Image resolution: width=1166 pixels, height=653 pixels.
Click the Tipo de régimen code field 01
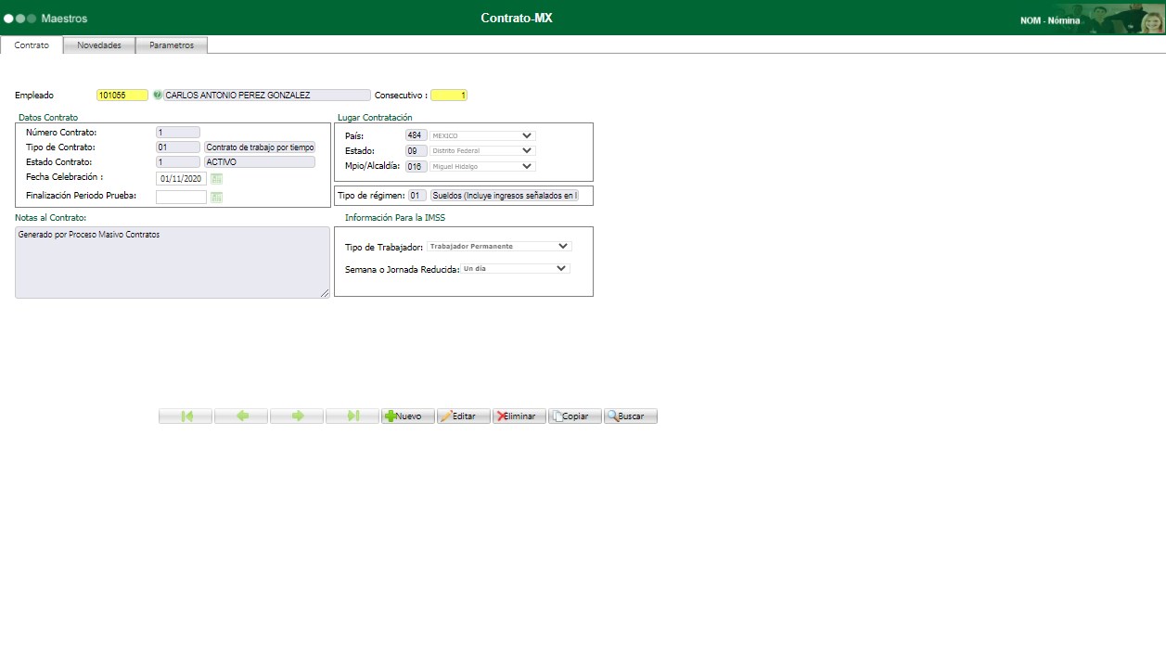pos(417,196)
